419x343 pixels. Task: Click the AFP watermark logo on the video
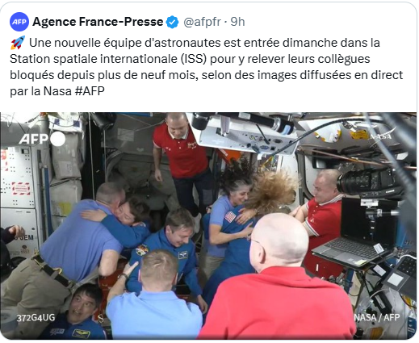[x=34, y=139]
